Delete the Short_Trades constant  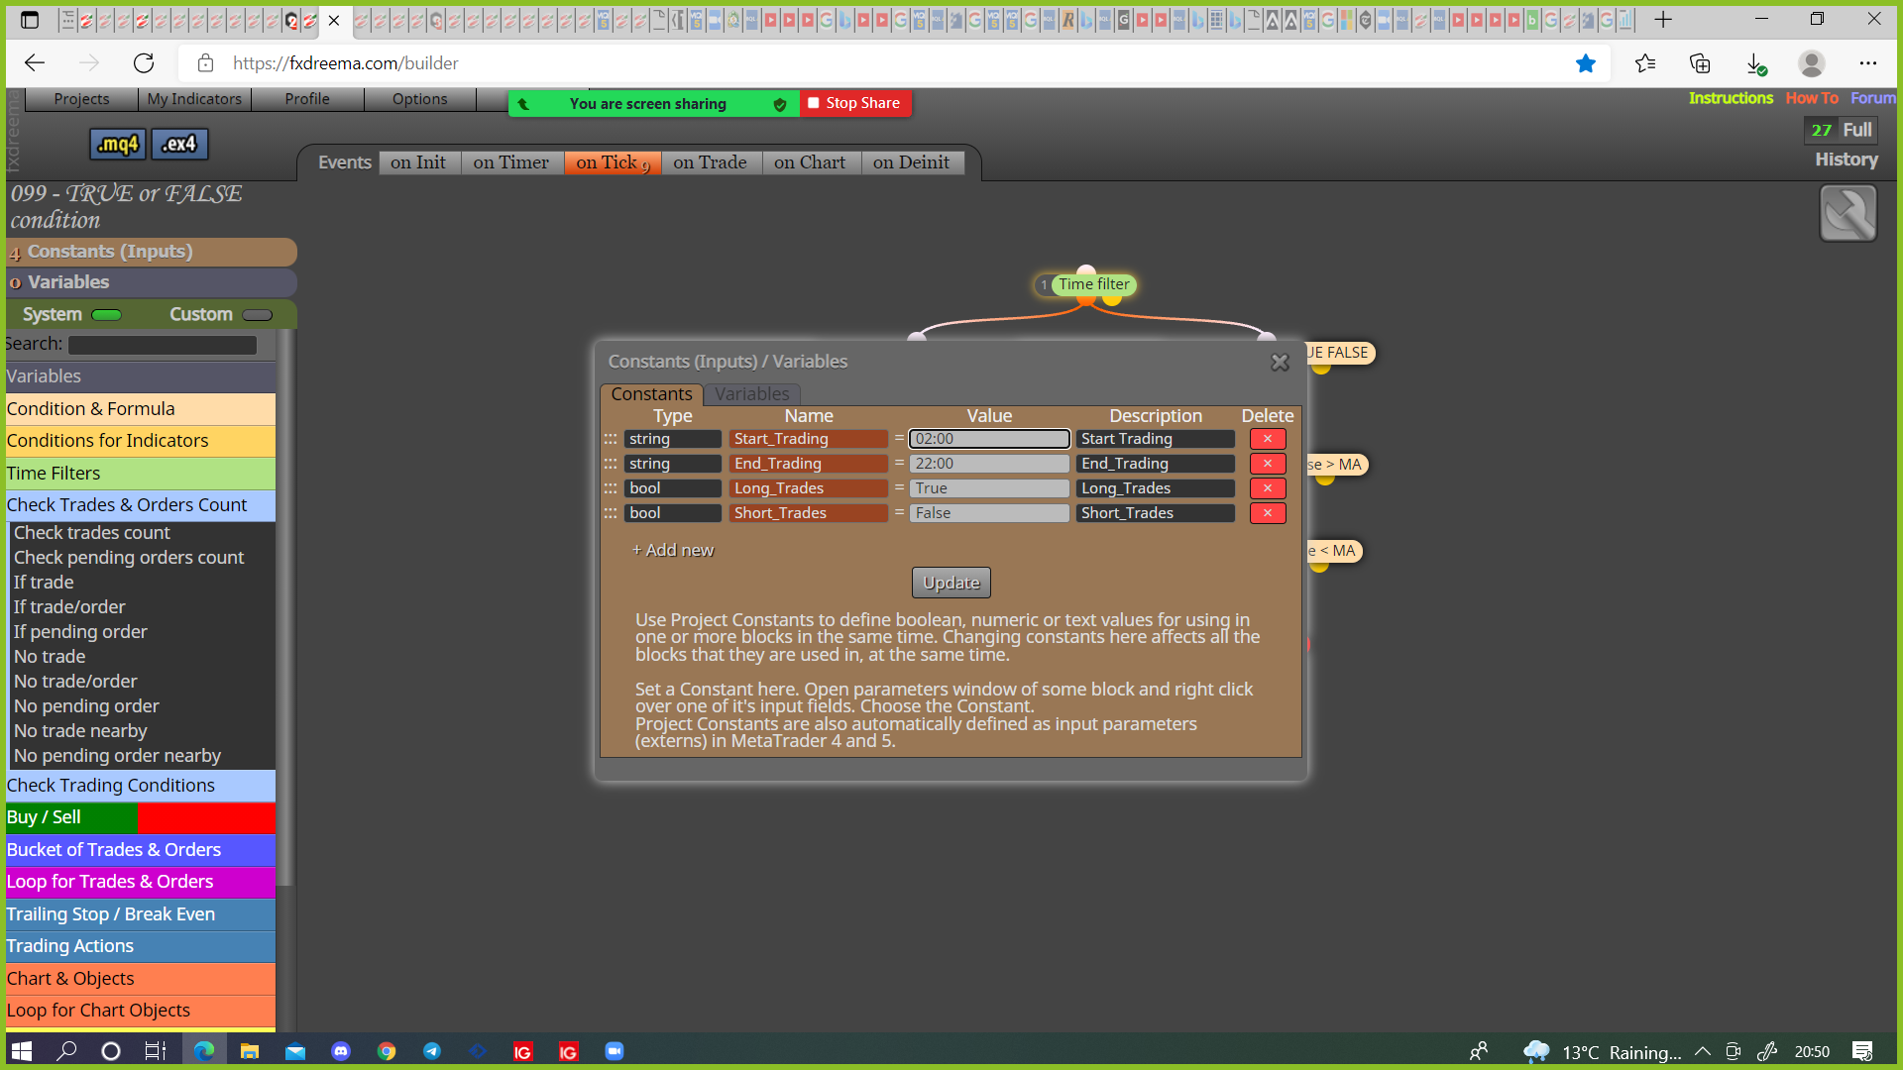pyautogui.click(x=1268, y=513)
